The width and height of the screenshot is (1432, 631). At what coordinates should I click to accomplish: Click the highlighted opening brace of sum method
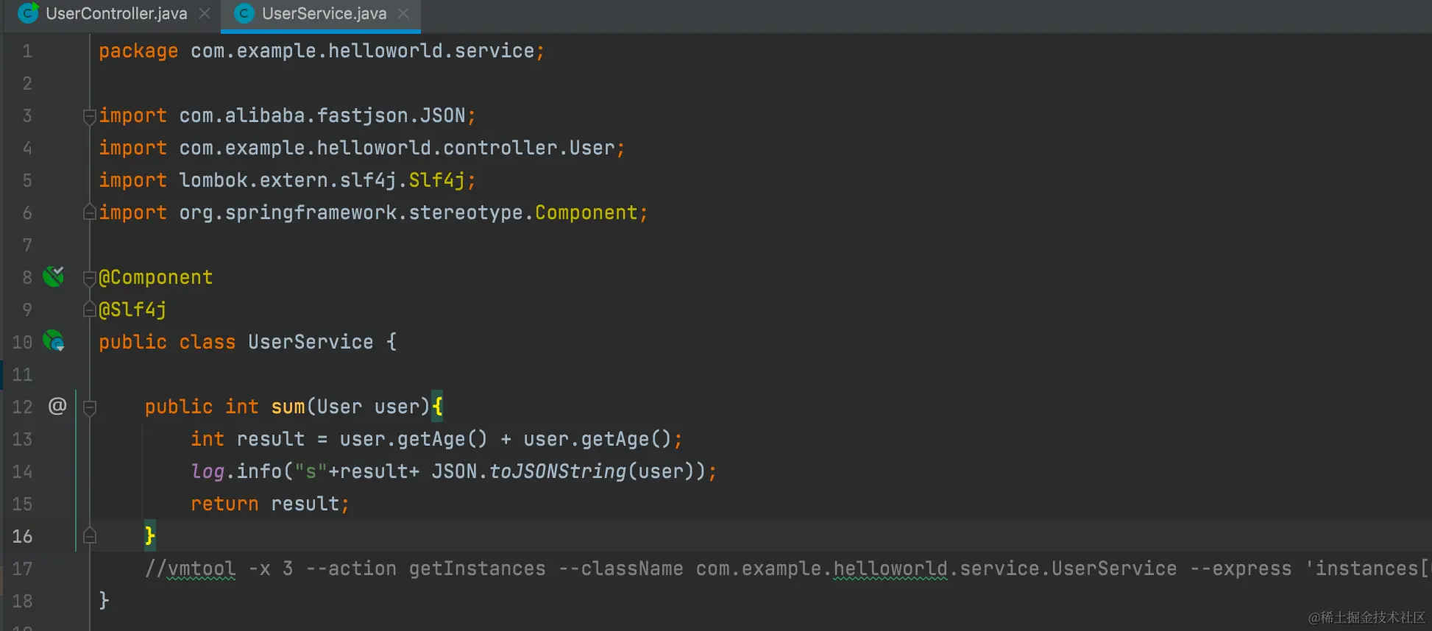437,406
